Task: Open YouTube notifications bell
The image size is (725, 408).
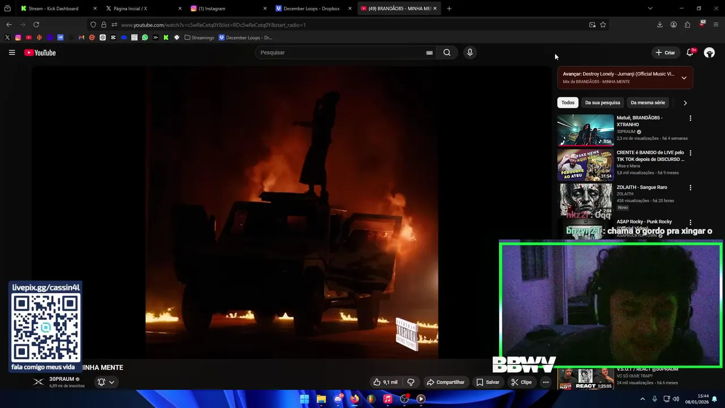Action: click(690, 53)
